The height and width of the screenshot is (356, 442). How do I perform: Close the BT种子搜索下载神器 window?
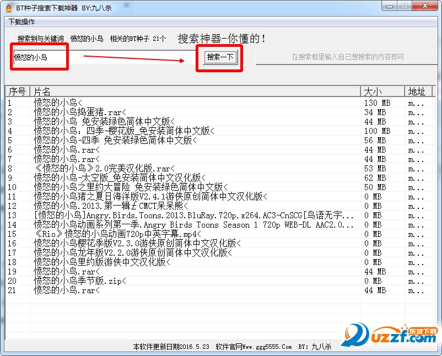pyautogui.click(x=425, y=6)
